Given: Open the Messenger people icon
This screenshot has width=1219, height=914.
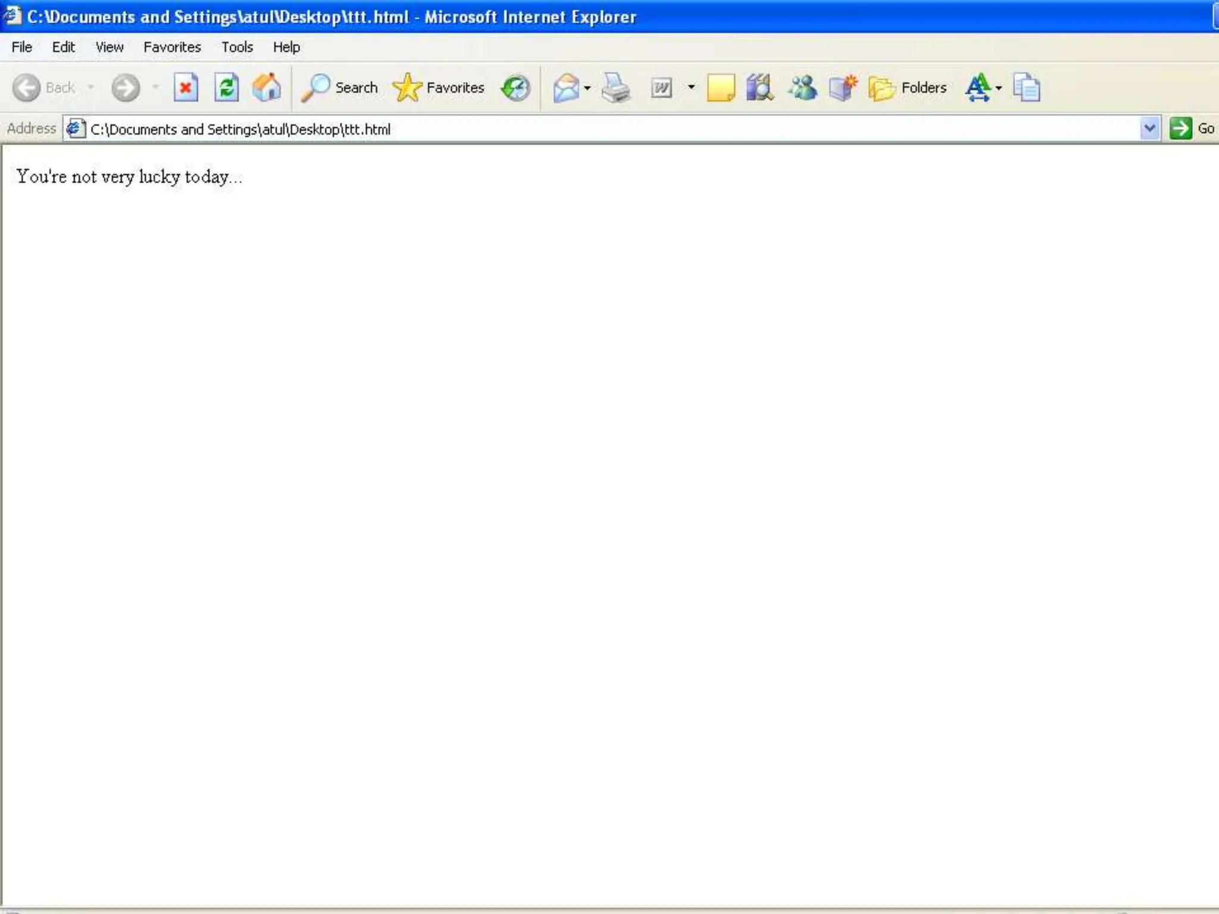Looking at the screenshot, I should (x=802, y=88).
